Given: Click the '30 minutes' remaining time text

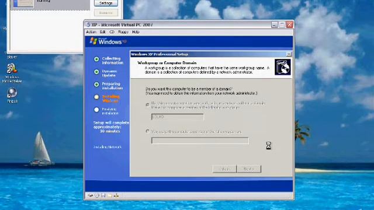Looking at the screenshot, I should (x=110, y=131).
